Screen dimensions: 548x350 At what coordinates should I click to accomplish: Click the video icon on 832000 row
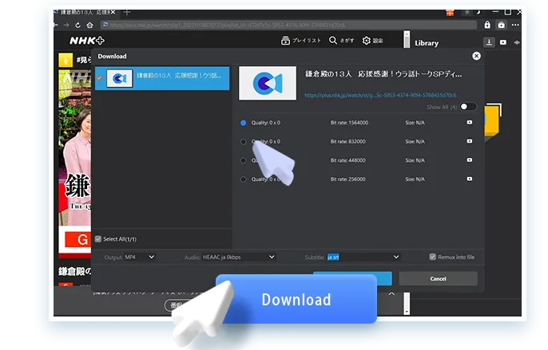470,141
